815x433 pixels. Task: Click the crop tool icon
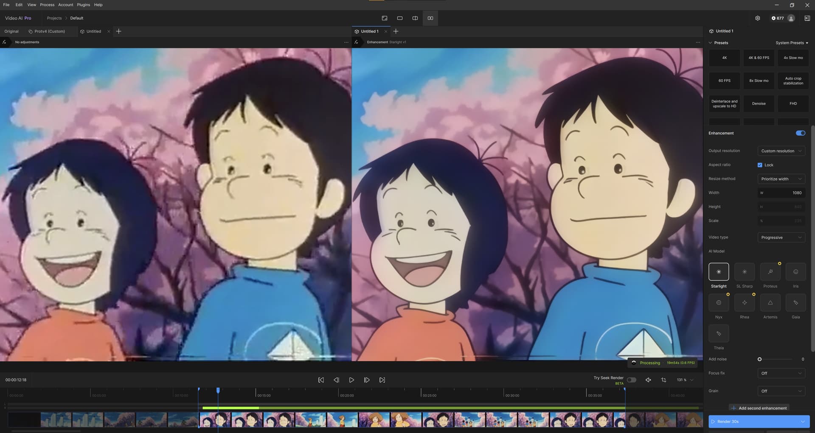click(x=663, y=380)
